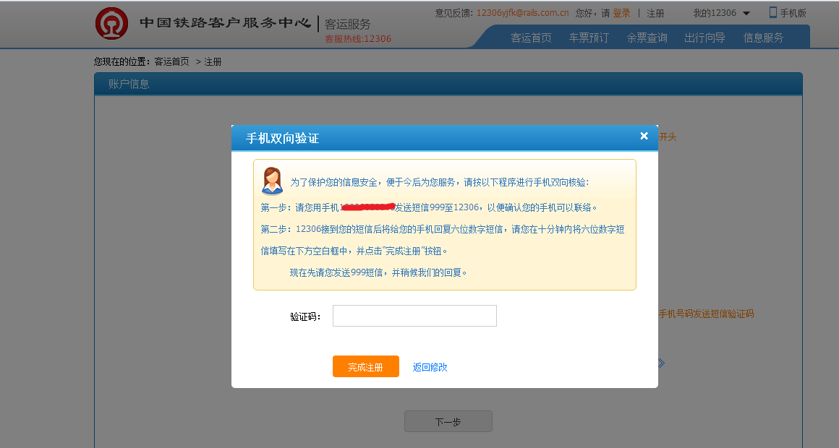Viewport: 839px width, 448px height.
Task: Click the 验证码 field label
Action: click(305, 316)
